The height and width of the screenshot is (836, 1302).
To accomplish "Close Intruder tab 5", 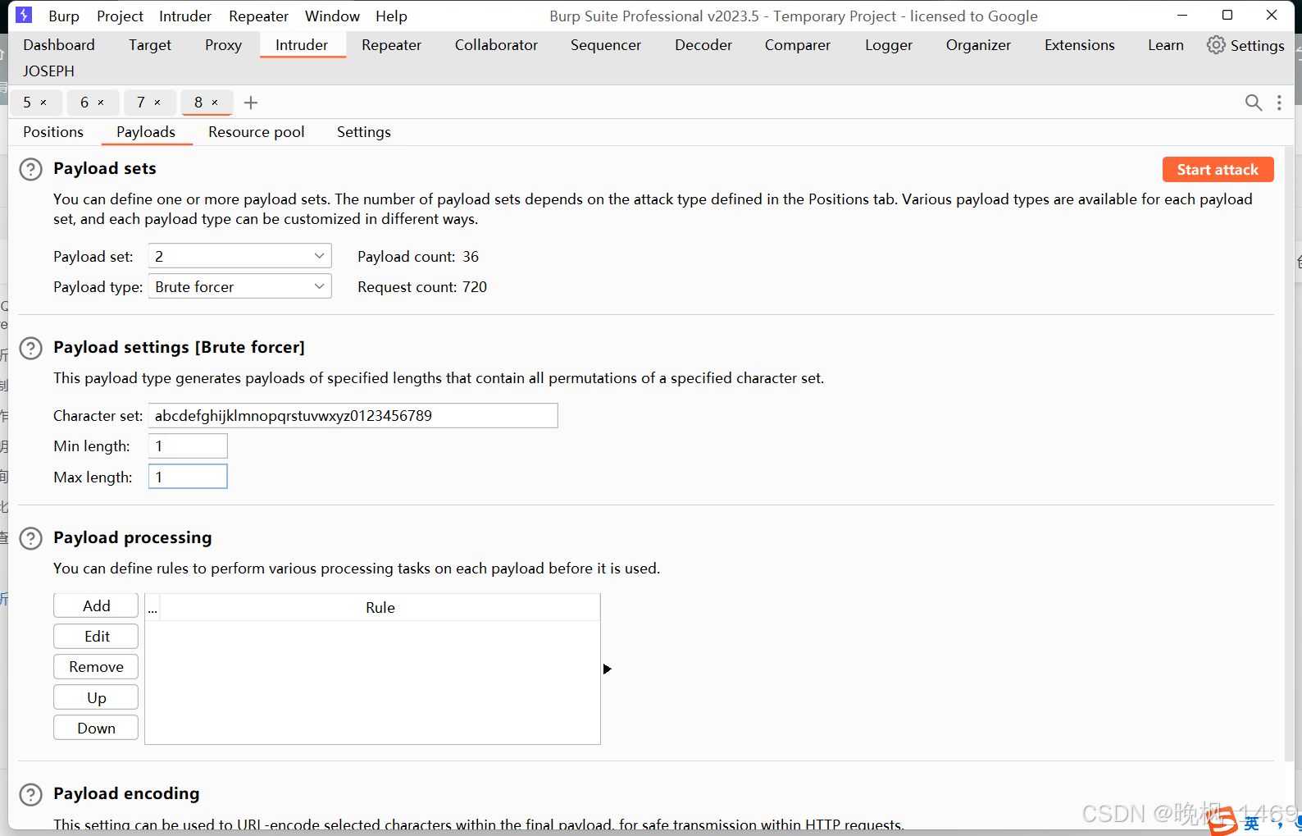I will 43,103.
